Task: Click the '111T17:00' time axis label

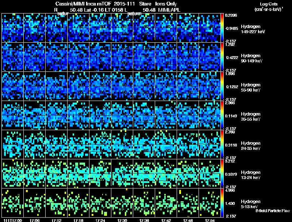Action: (x=13, y=220)
